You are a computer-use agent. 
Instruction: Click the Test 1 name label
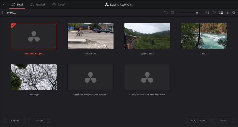coord(204,53)
